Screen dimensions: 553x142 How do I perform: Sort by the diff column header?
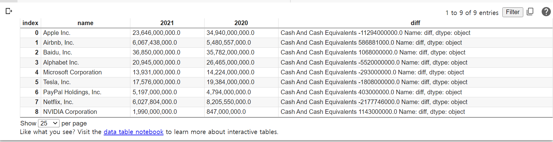pyautogui.click(x=415, y=23)
